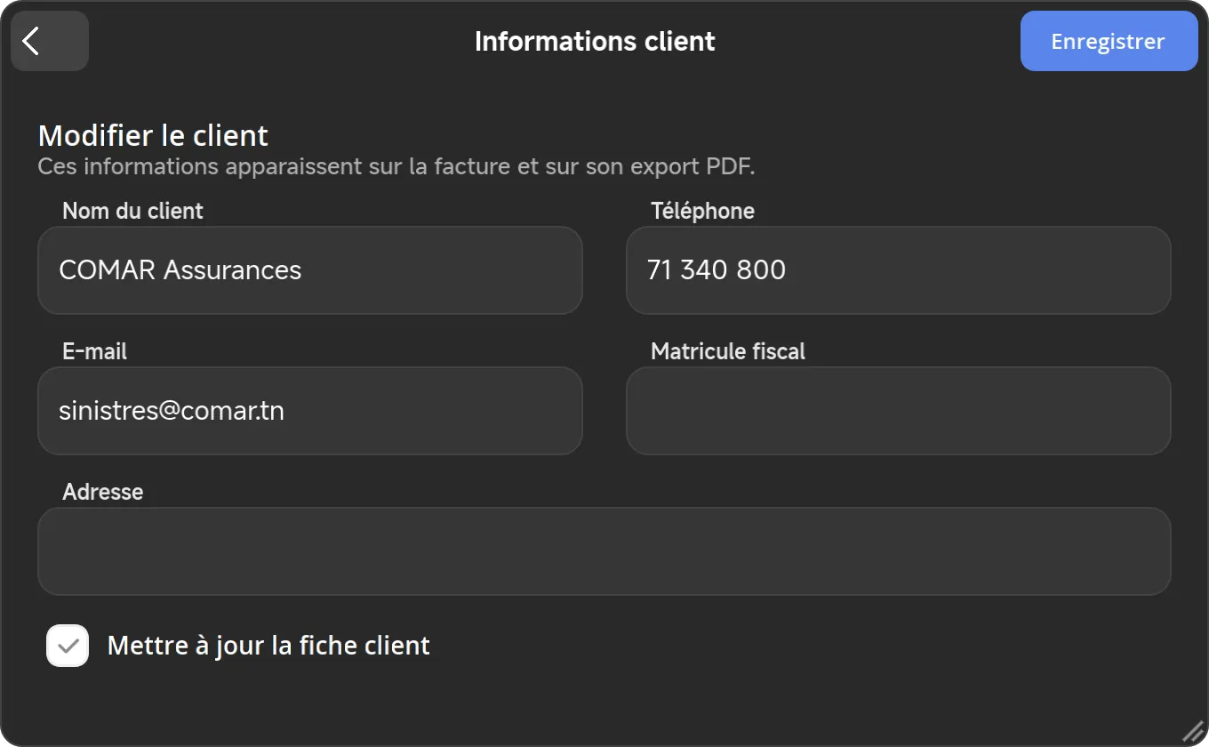Uncheck Mettre à jour la fiche client
This screenshot has width=1209, height=747.
(68, 646)
